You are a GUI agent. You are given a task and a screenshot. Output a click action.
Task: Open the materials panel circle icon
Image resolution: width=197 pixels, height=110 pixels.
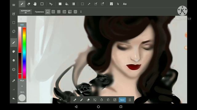(x=14, y=69)
